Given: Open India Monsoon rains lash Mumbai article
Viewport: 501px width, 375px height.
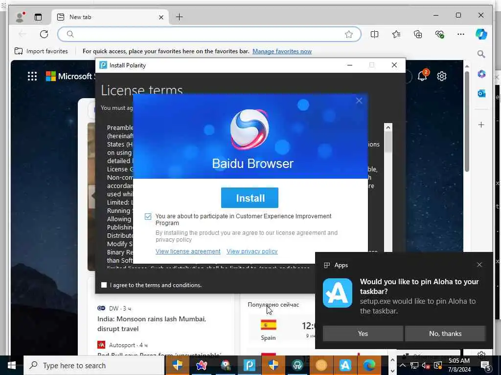Looking at the screenshot, I should point(152,324).
